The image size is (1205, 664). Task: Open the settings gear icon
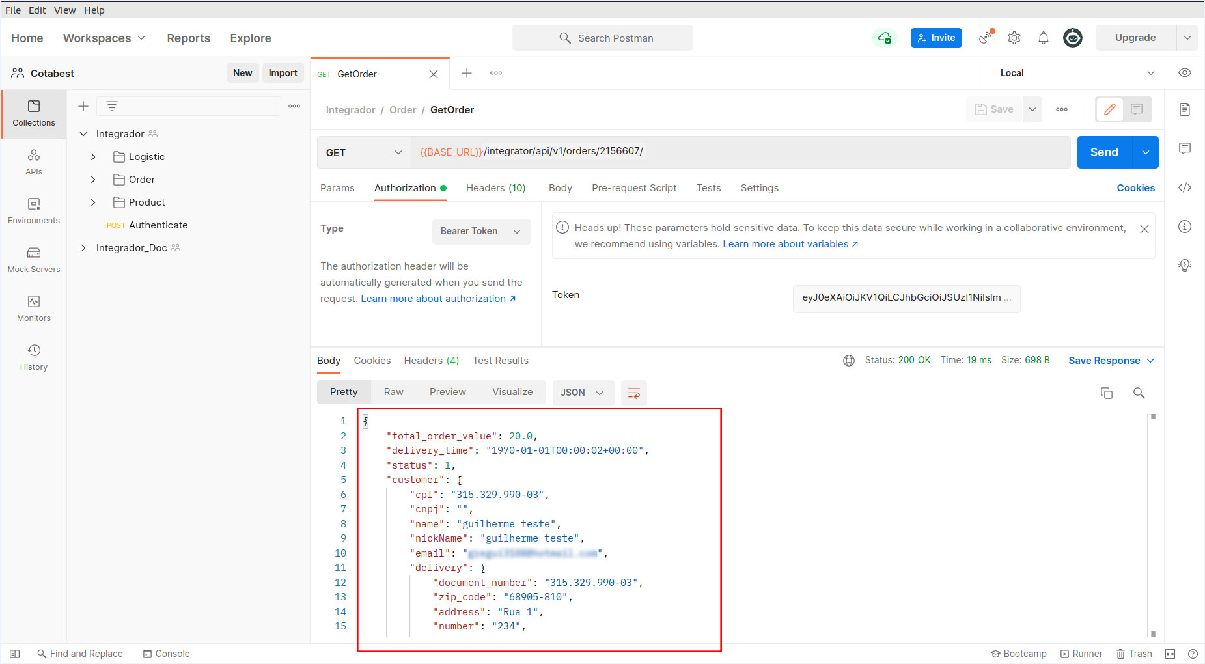pos(1014,38)
